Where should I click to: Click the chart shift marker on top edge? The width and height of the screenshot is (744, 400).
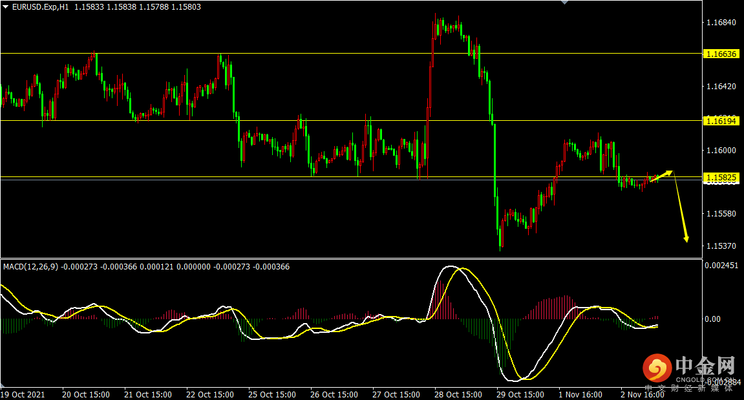click(564, 3)
